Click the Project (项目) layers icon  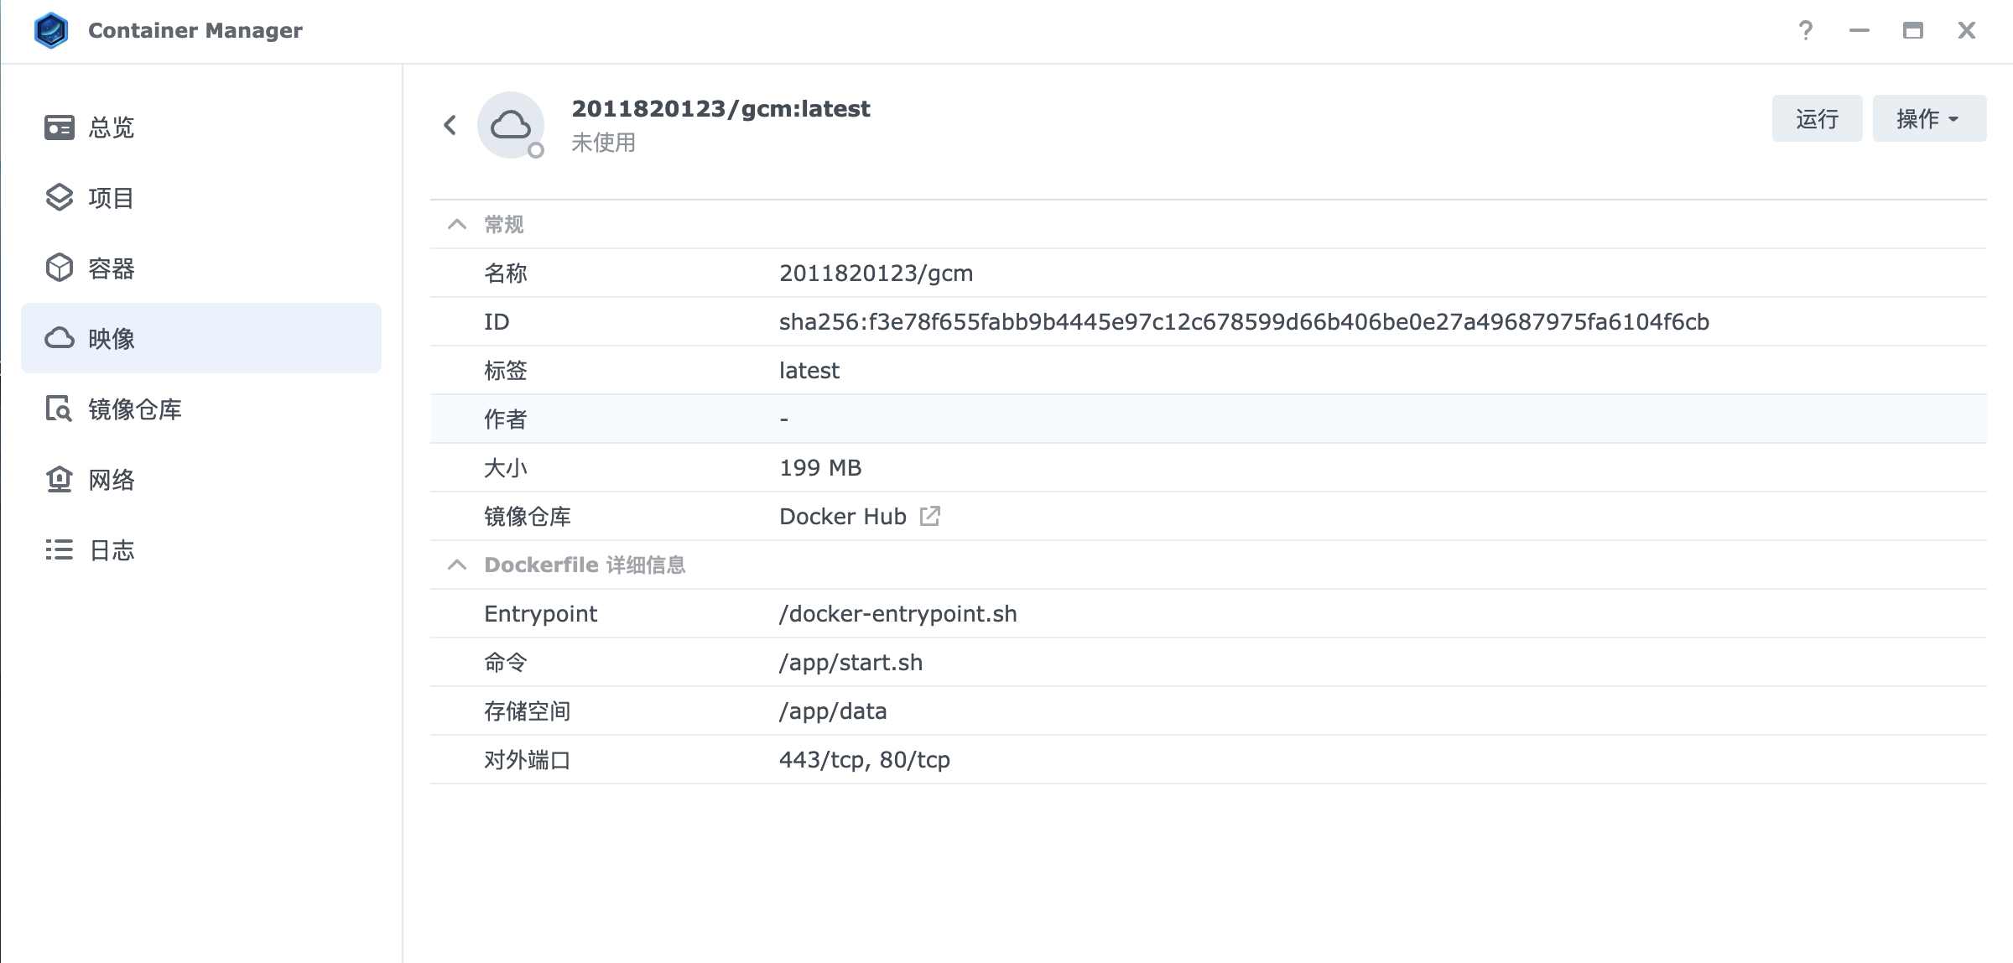[59, 198]
